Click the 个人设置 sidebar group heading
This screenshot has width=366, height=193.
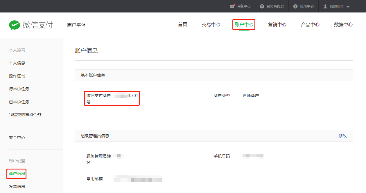click(x=17, y=50)
